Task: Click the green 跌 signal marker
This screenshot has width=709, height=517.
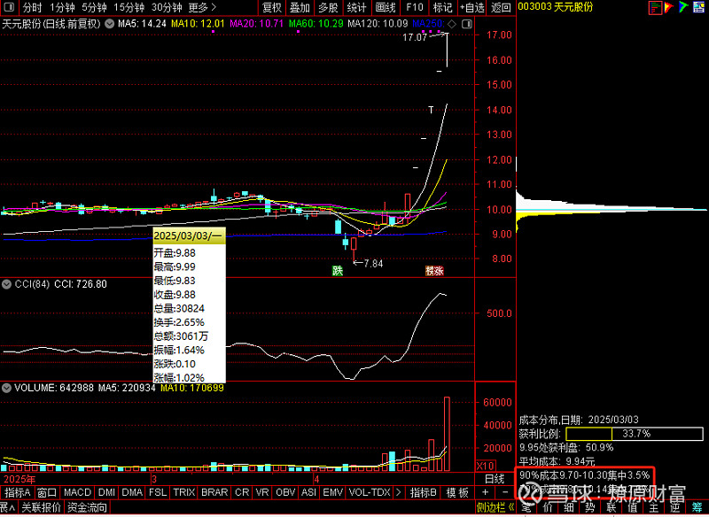Action: tap(338, 271)
